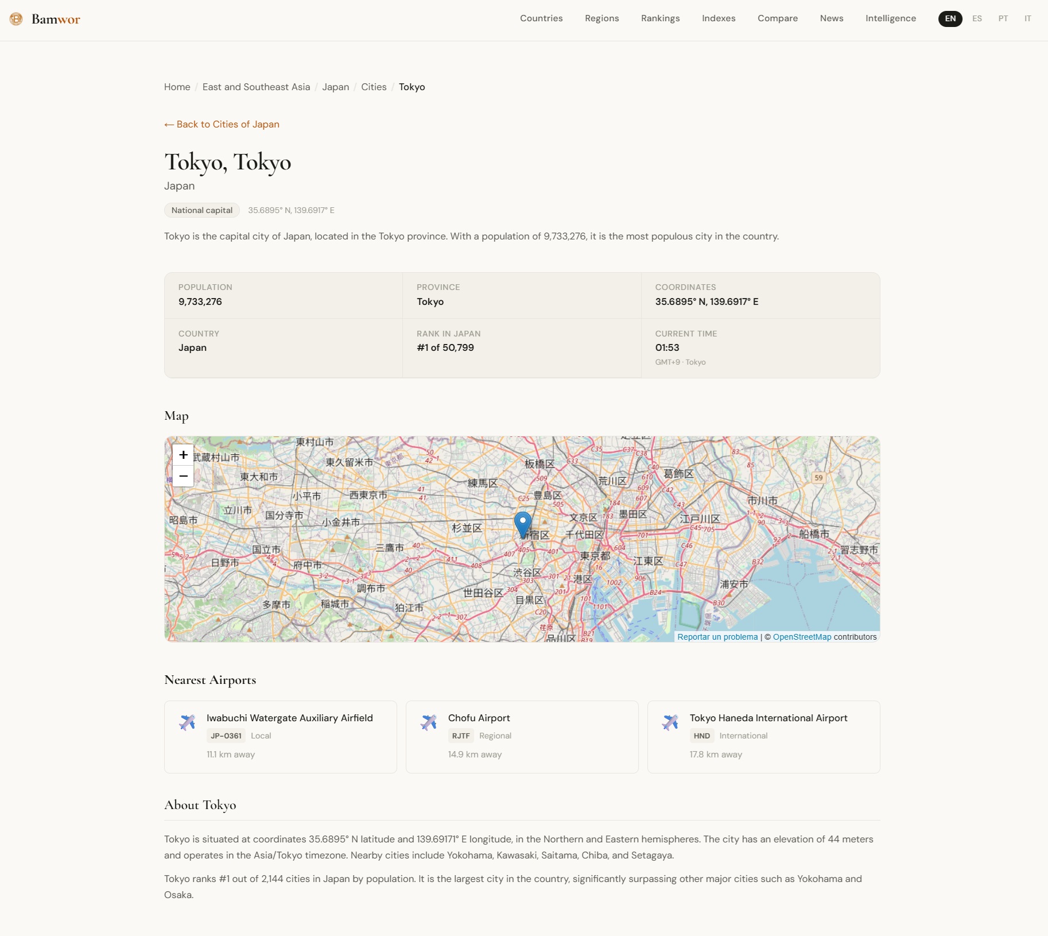
Task: Click the Bamwor logo icon
Action: [x=15, y=18]
